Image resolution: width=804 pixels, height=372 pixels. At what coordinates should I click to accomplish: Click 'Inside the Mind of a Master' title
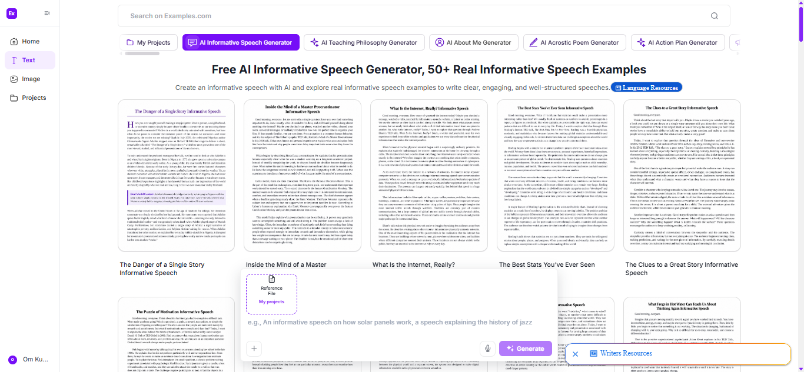click(286, 265)
